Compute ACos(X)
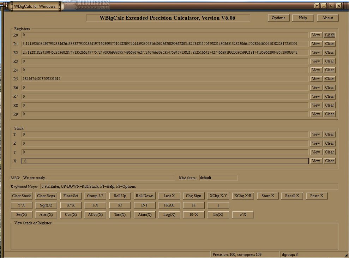Viewport: 349px width, 258px height. 95,215
